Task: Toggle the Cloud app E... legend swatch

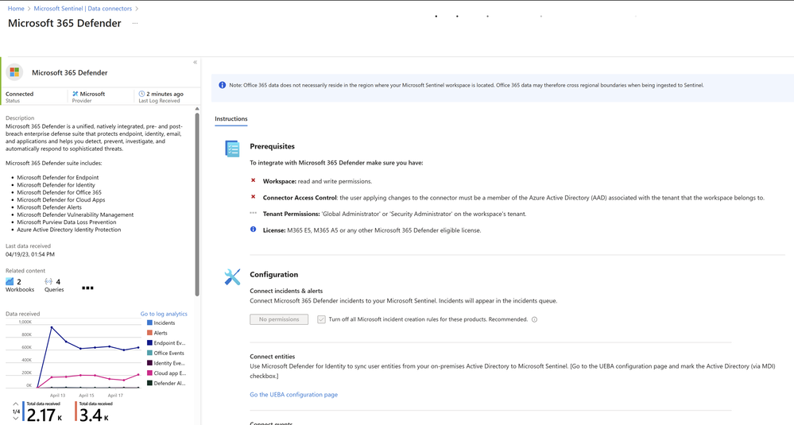Action: click(x=149, y=373)
